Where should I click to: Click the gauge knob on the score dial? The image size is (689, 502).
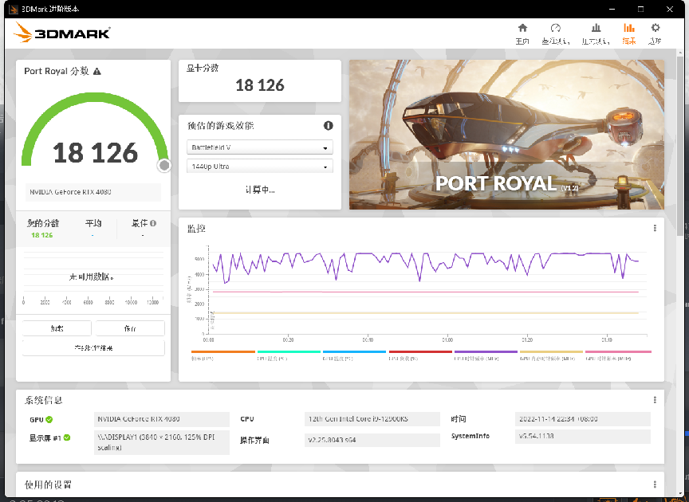click(x=163, y=166)
